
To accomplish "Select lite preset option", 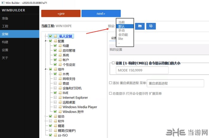I will click(125, 39).
